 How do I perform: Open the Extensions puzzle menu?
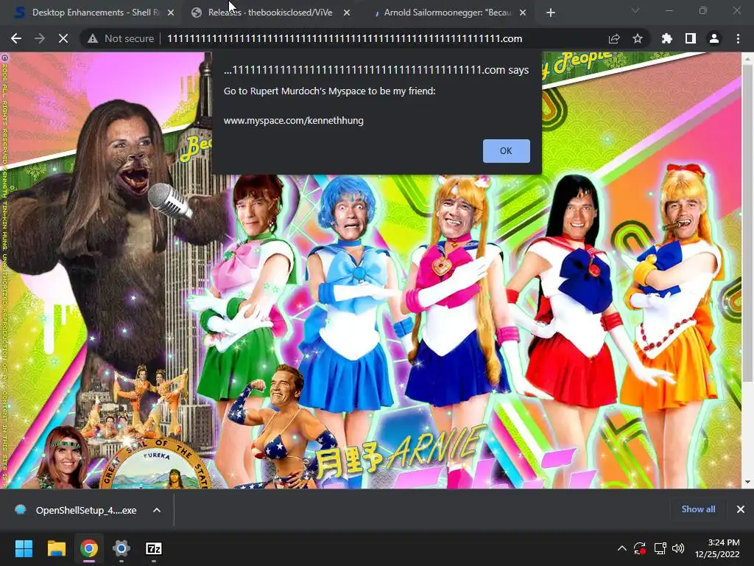[x=666, y=38]
